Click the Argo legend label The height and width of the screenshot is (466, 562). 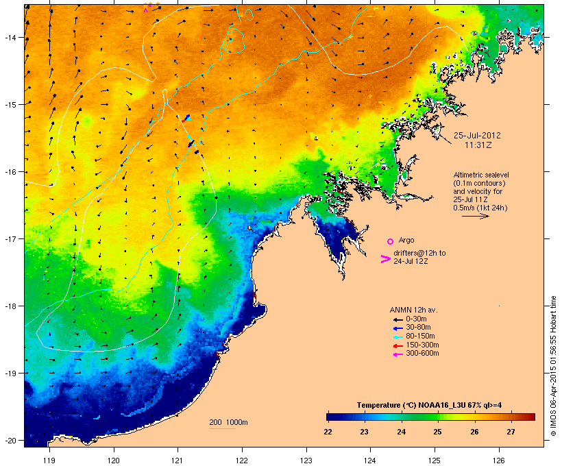(x=406, y=240)
